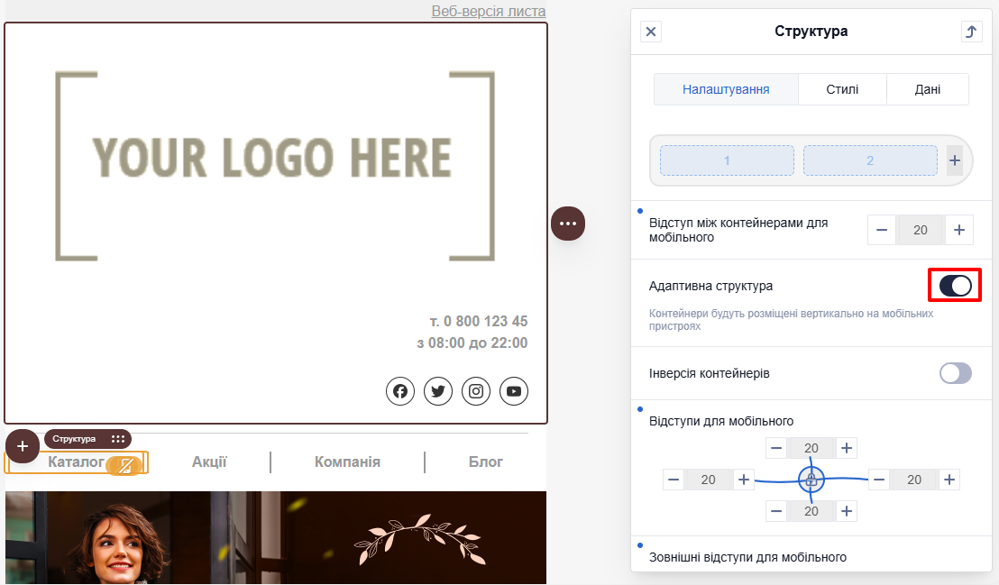This screenshot has width=999, height=585.
Task: Click the go-up-level arrow icon in panel header
Action: [x=971, y=32]
